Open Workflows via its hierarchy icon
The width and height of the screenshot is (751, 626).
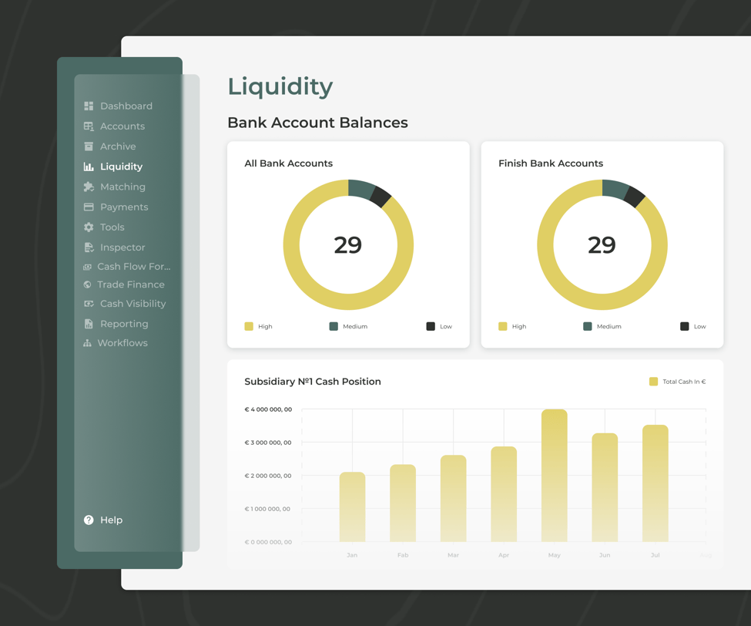pyautogui.click(x=88, y=343)
